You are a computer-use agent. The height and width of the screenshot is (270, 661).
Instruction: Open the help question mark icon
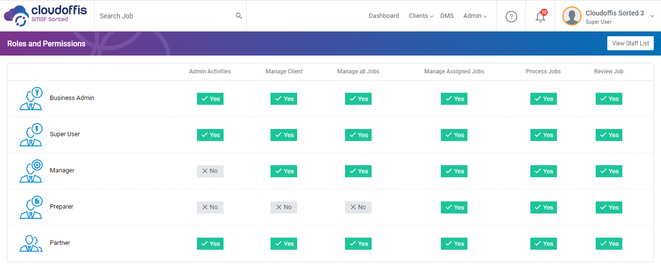(x=511, y=16)
